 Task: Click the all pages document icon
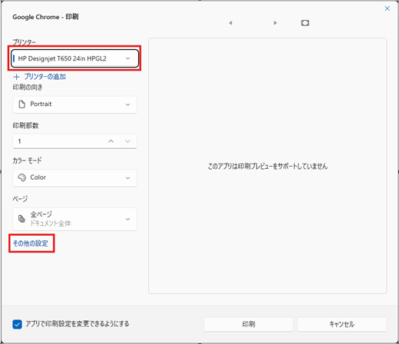21,219
